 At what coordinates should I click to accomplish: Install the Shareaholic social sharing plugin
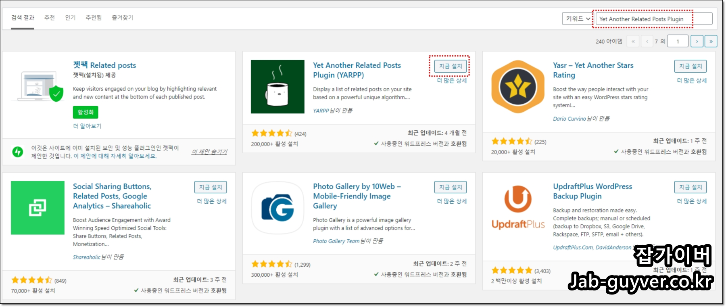(x=211, y=187)
